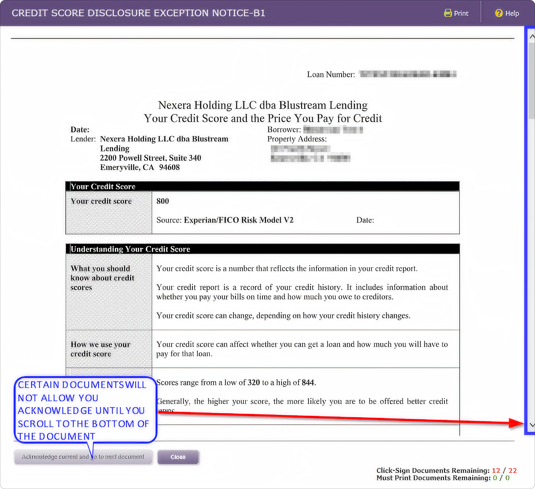This screenshot has width=535, height=489.
Task: Click the scrollbar up arrow
Action: point(532,37)
